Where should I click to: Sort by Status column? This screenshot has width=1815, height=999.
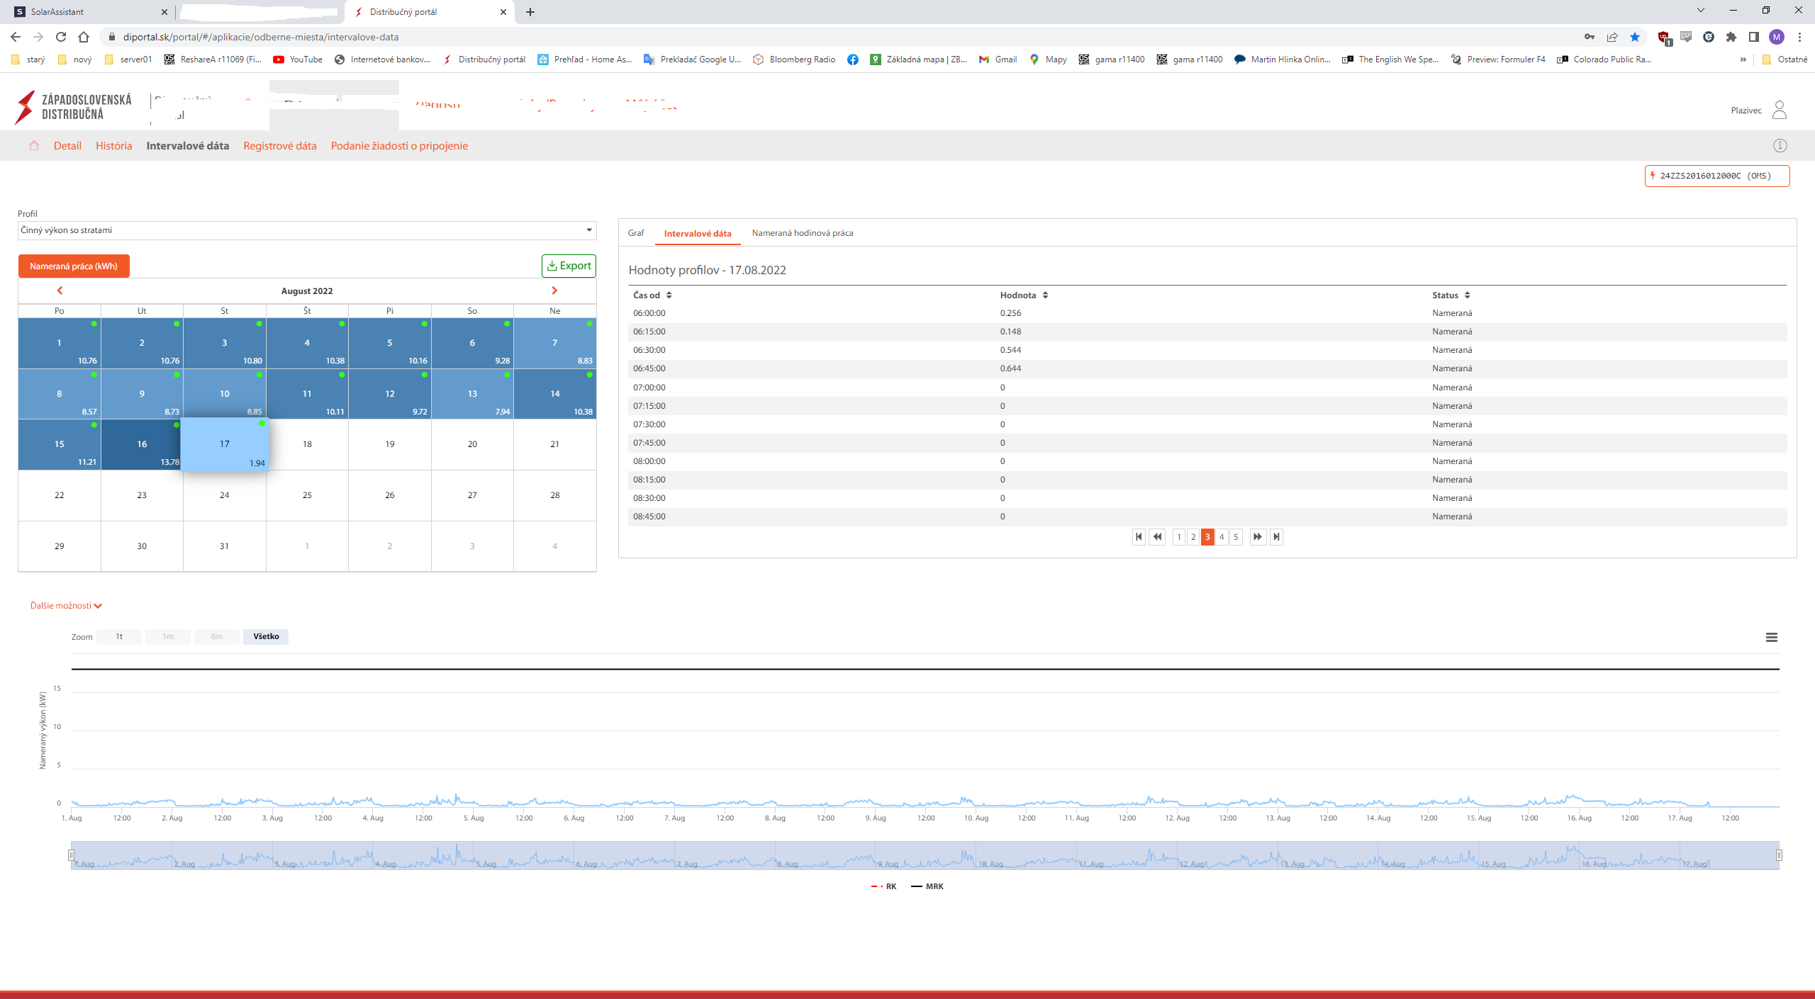[x=1451, y=295]
